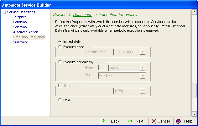
Task: Click the Cancel button label
Action: (164, 121)
